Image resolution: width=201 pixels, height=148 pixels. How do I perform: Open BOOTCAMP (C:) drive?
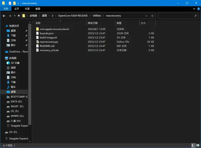[x=19, y=97]
